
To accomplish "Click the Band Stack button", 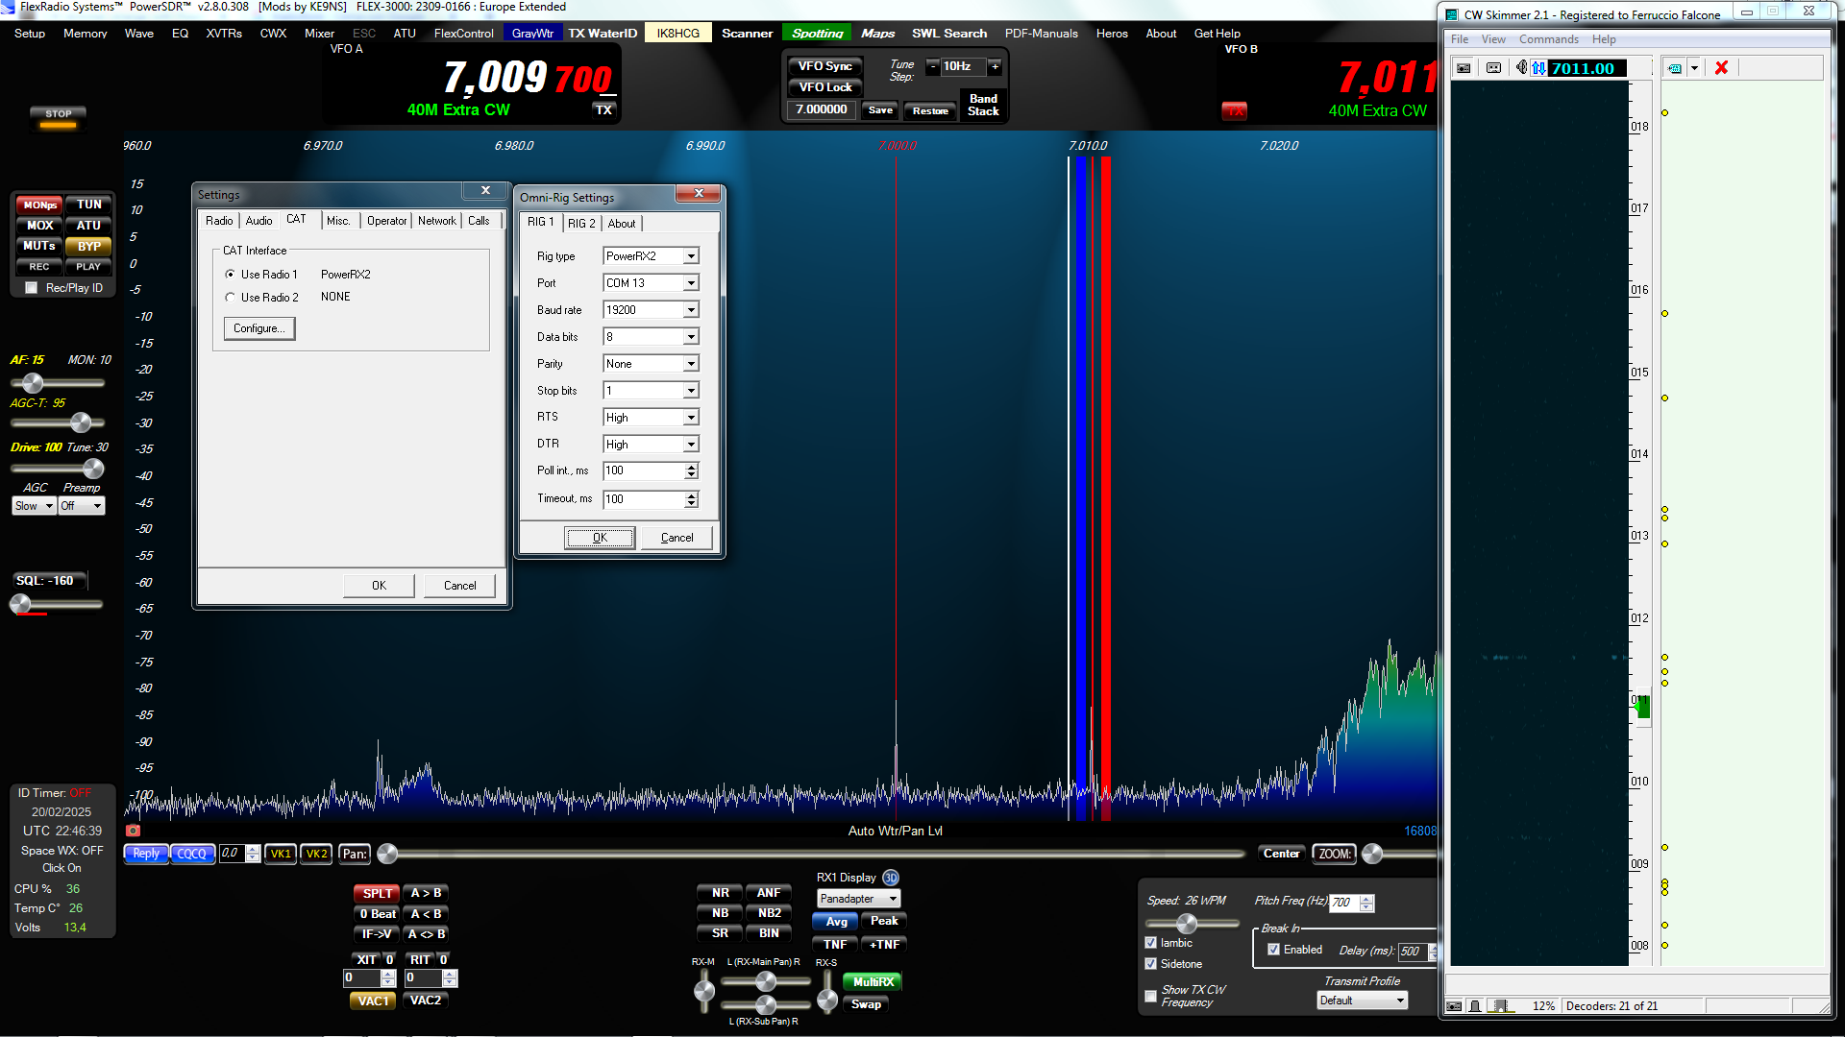I will pos(983,105).
